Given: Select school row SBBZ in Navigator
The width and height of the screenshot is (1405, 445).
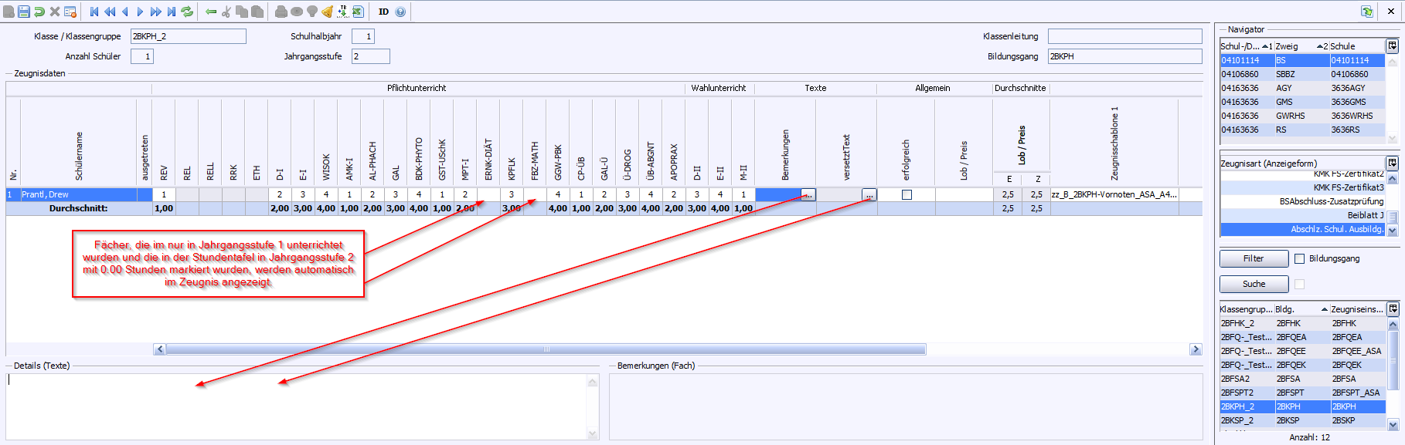Looking at the screenshot, I should coord(1285,74).
